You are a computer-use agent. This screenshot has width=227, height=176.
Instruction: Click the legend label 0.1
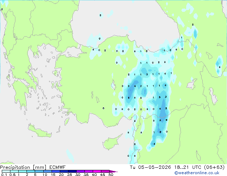[4, 175]
